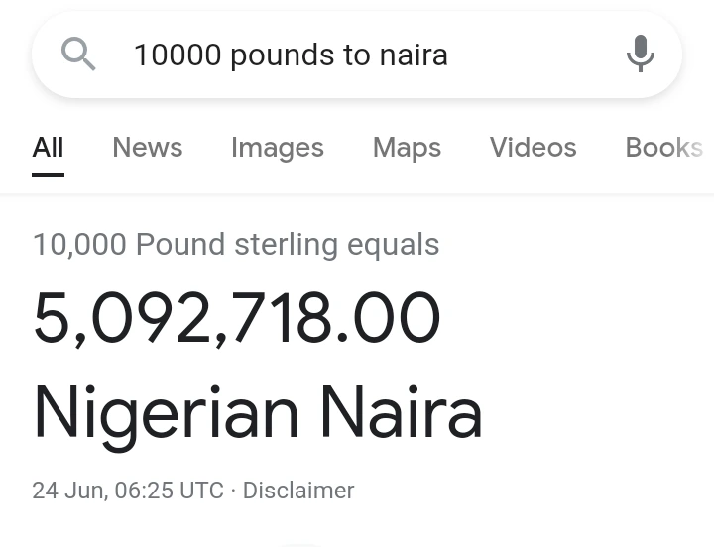Click the converted amount 5,092,718.00
714x547 pixels.
236,319
